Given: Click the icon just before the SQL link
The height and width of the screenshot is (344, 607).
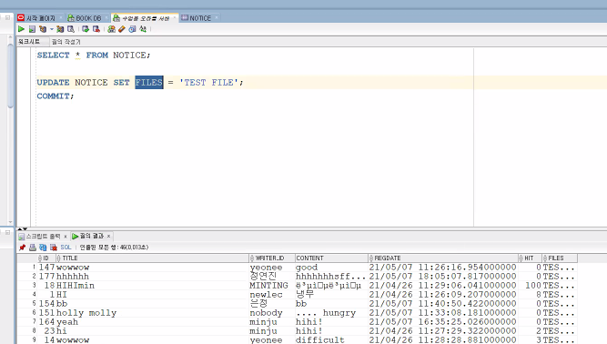Looking at the screenshot, I should 54,248.
